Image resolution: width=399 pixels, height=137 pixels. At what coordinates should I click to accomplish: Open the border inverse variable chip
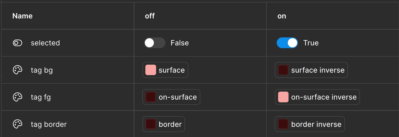310,124
